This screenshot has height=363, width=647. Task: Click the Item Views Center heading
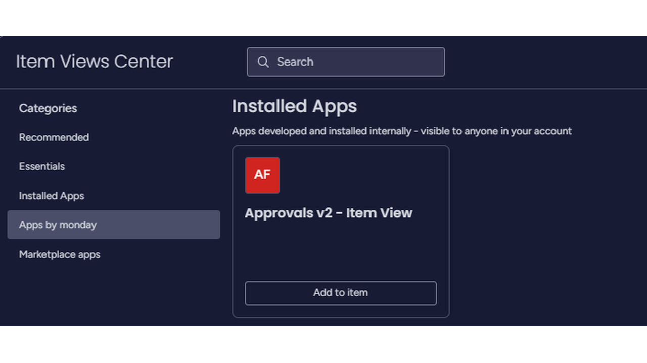click(95, 62)
